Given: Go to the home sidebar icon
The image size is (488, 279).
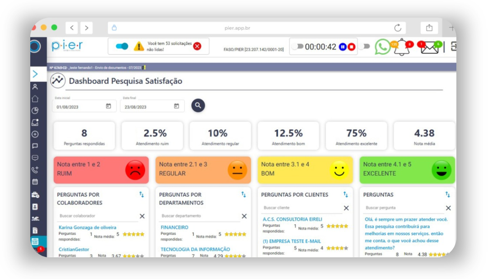Looking at the screenshot, I should coord(35,99).
